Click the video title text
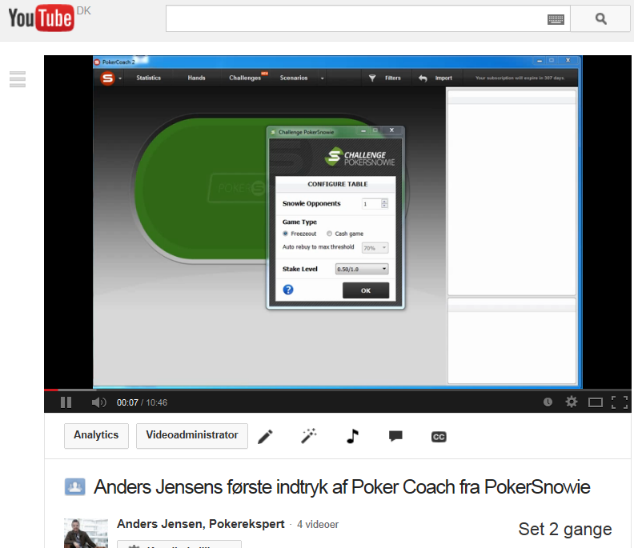The width and height of the screenshot is (634, 548). [342, 487]
